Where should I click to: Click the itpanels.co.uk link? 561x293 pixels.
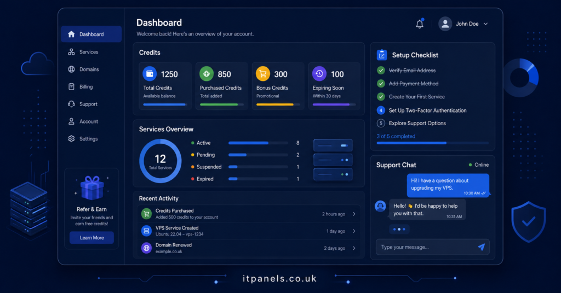click(279, 278)
